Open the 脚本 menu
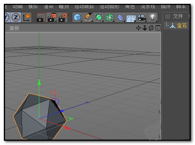Image resolution: width=195 pixels, height=145 pixels. pos(181,7)
